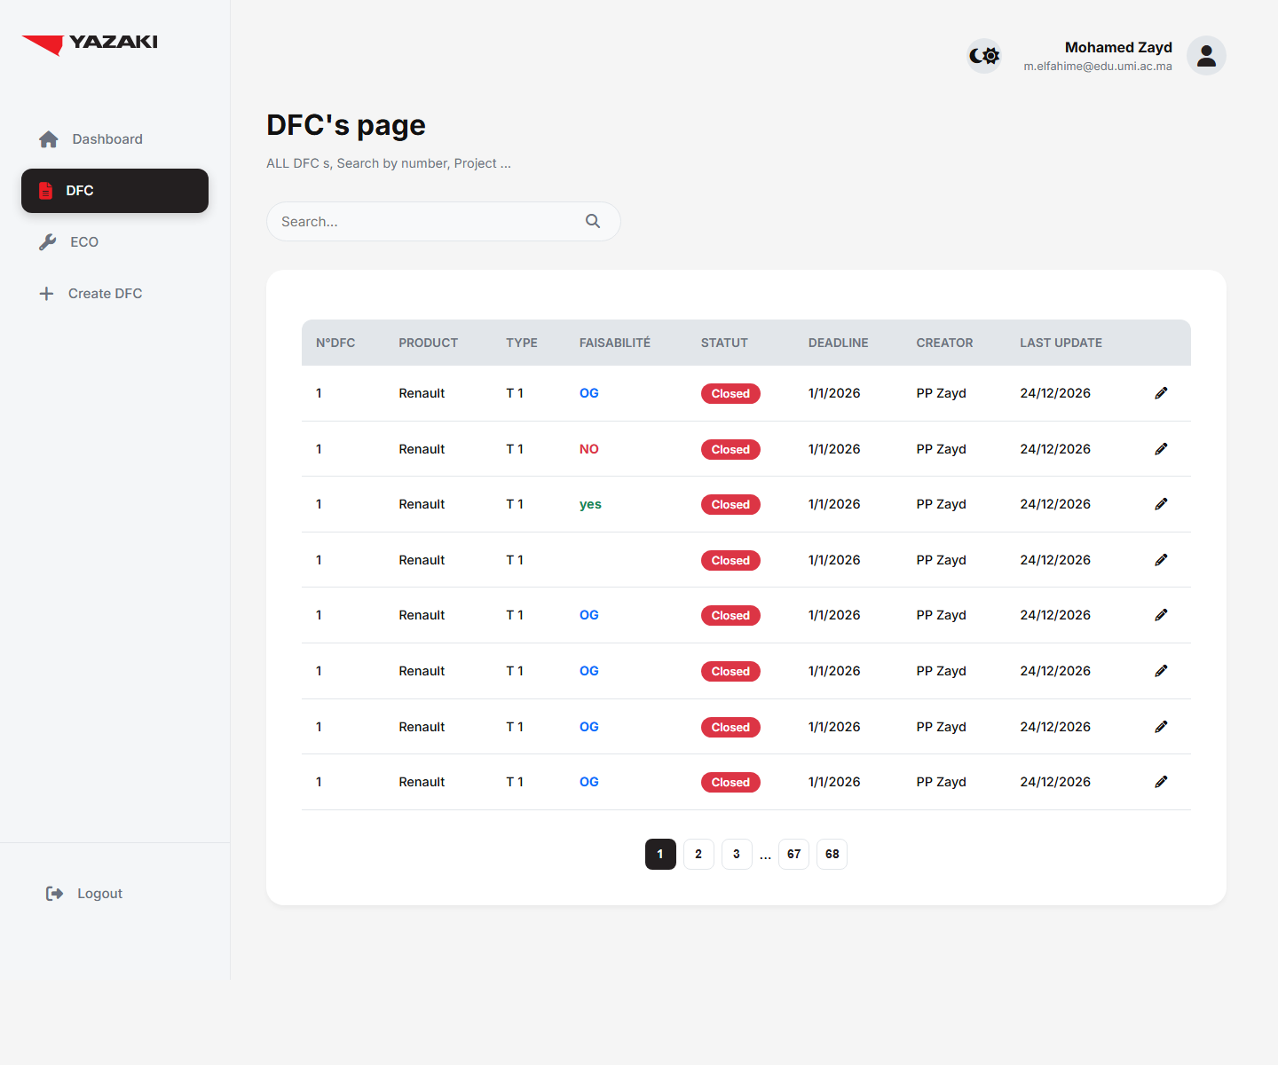The image size is (1278, 1065).
Task: Open the Dashboard home icon
Action: (x=49, y=139)
